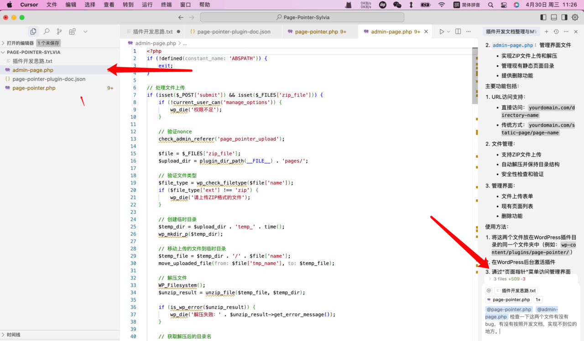Show the 1+ additional context files
The width and height of the screenshot is (584, 341).
click(x=538, y=300)
